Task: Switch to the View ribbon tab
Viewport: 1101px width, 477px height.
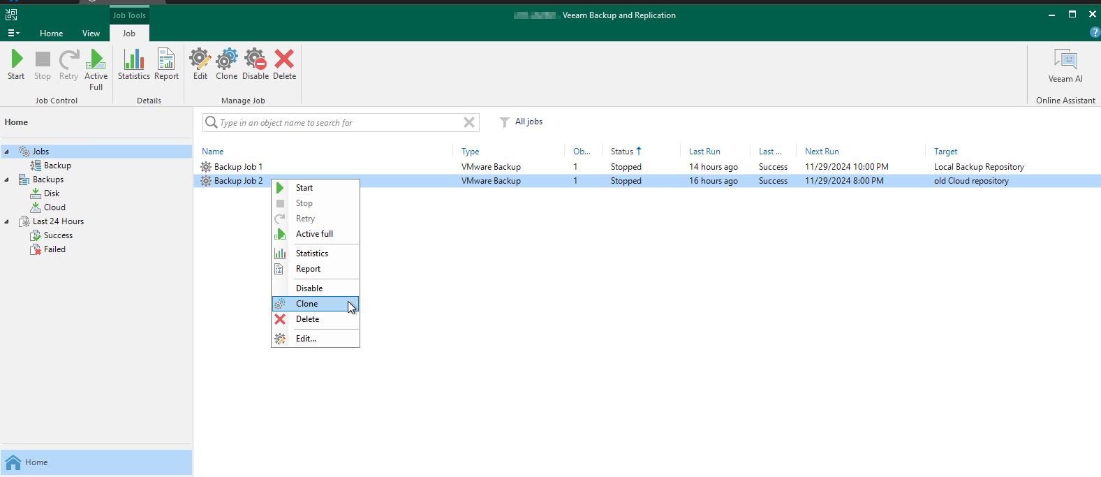Action: (91, 34)
